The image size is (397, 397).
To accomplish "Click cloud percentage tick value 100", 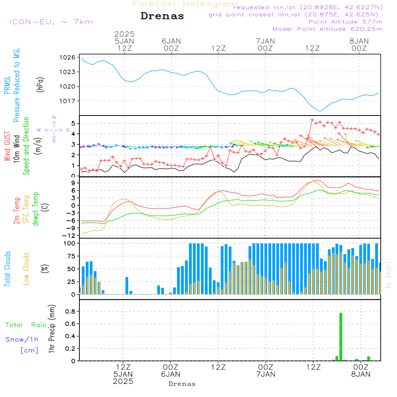I will pos(69,244).
